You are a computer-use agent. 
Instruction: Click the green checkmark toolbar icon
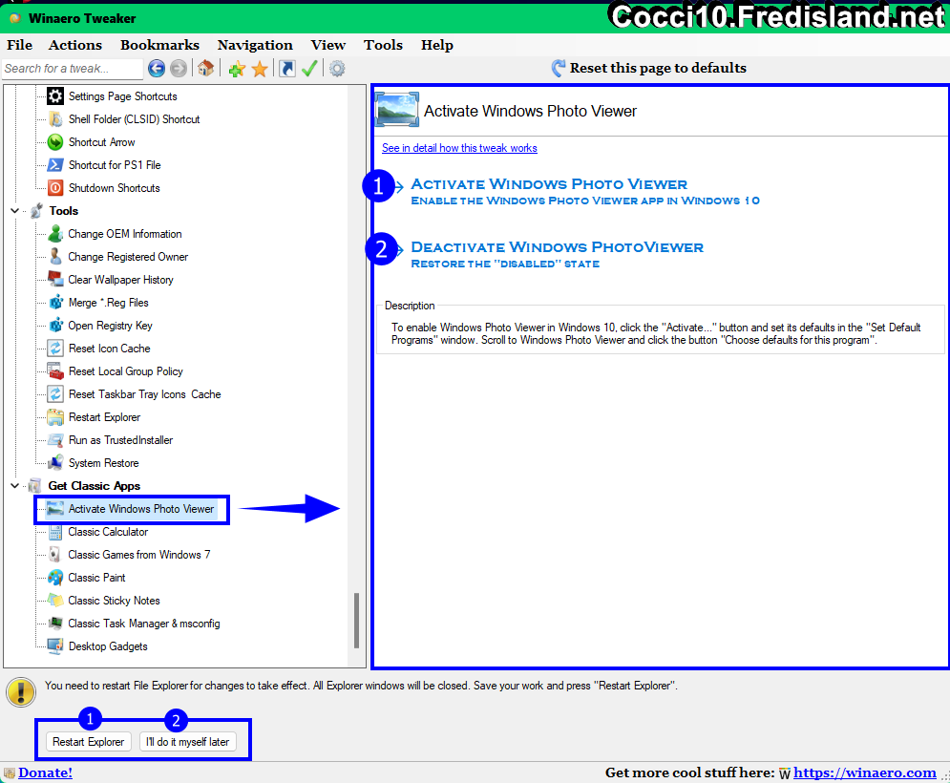tap(309, 69)
